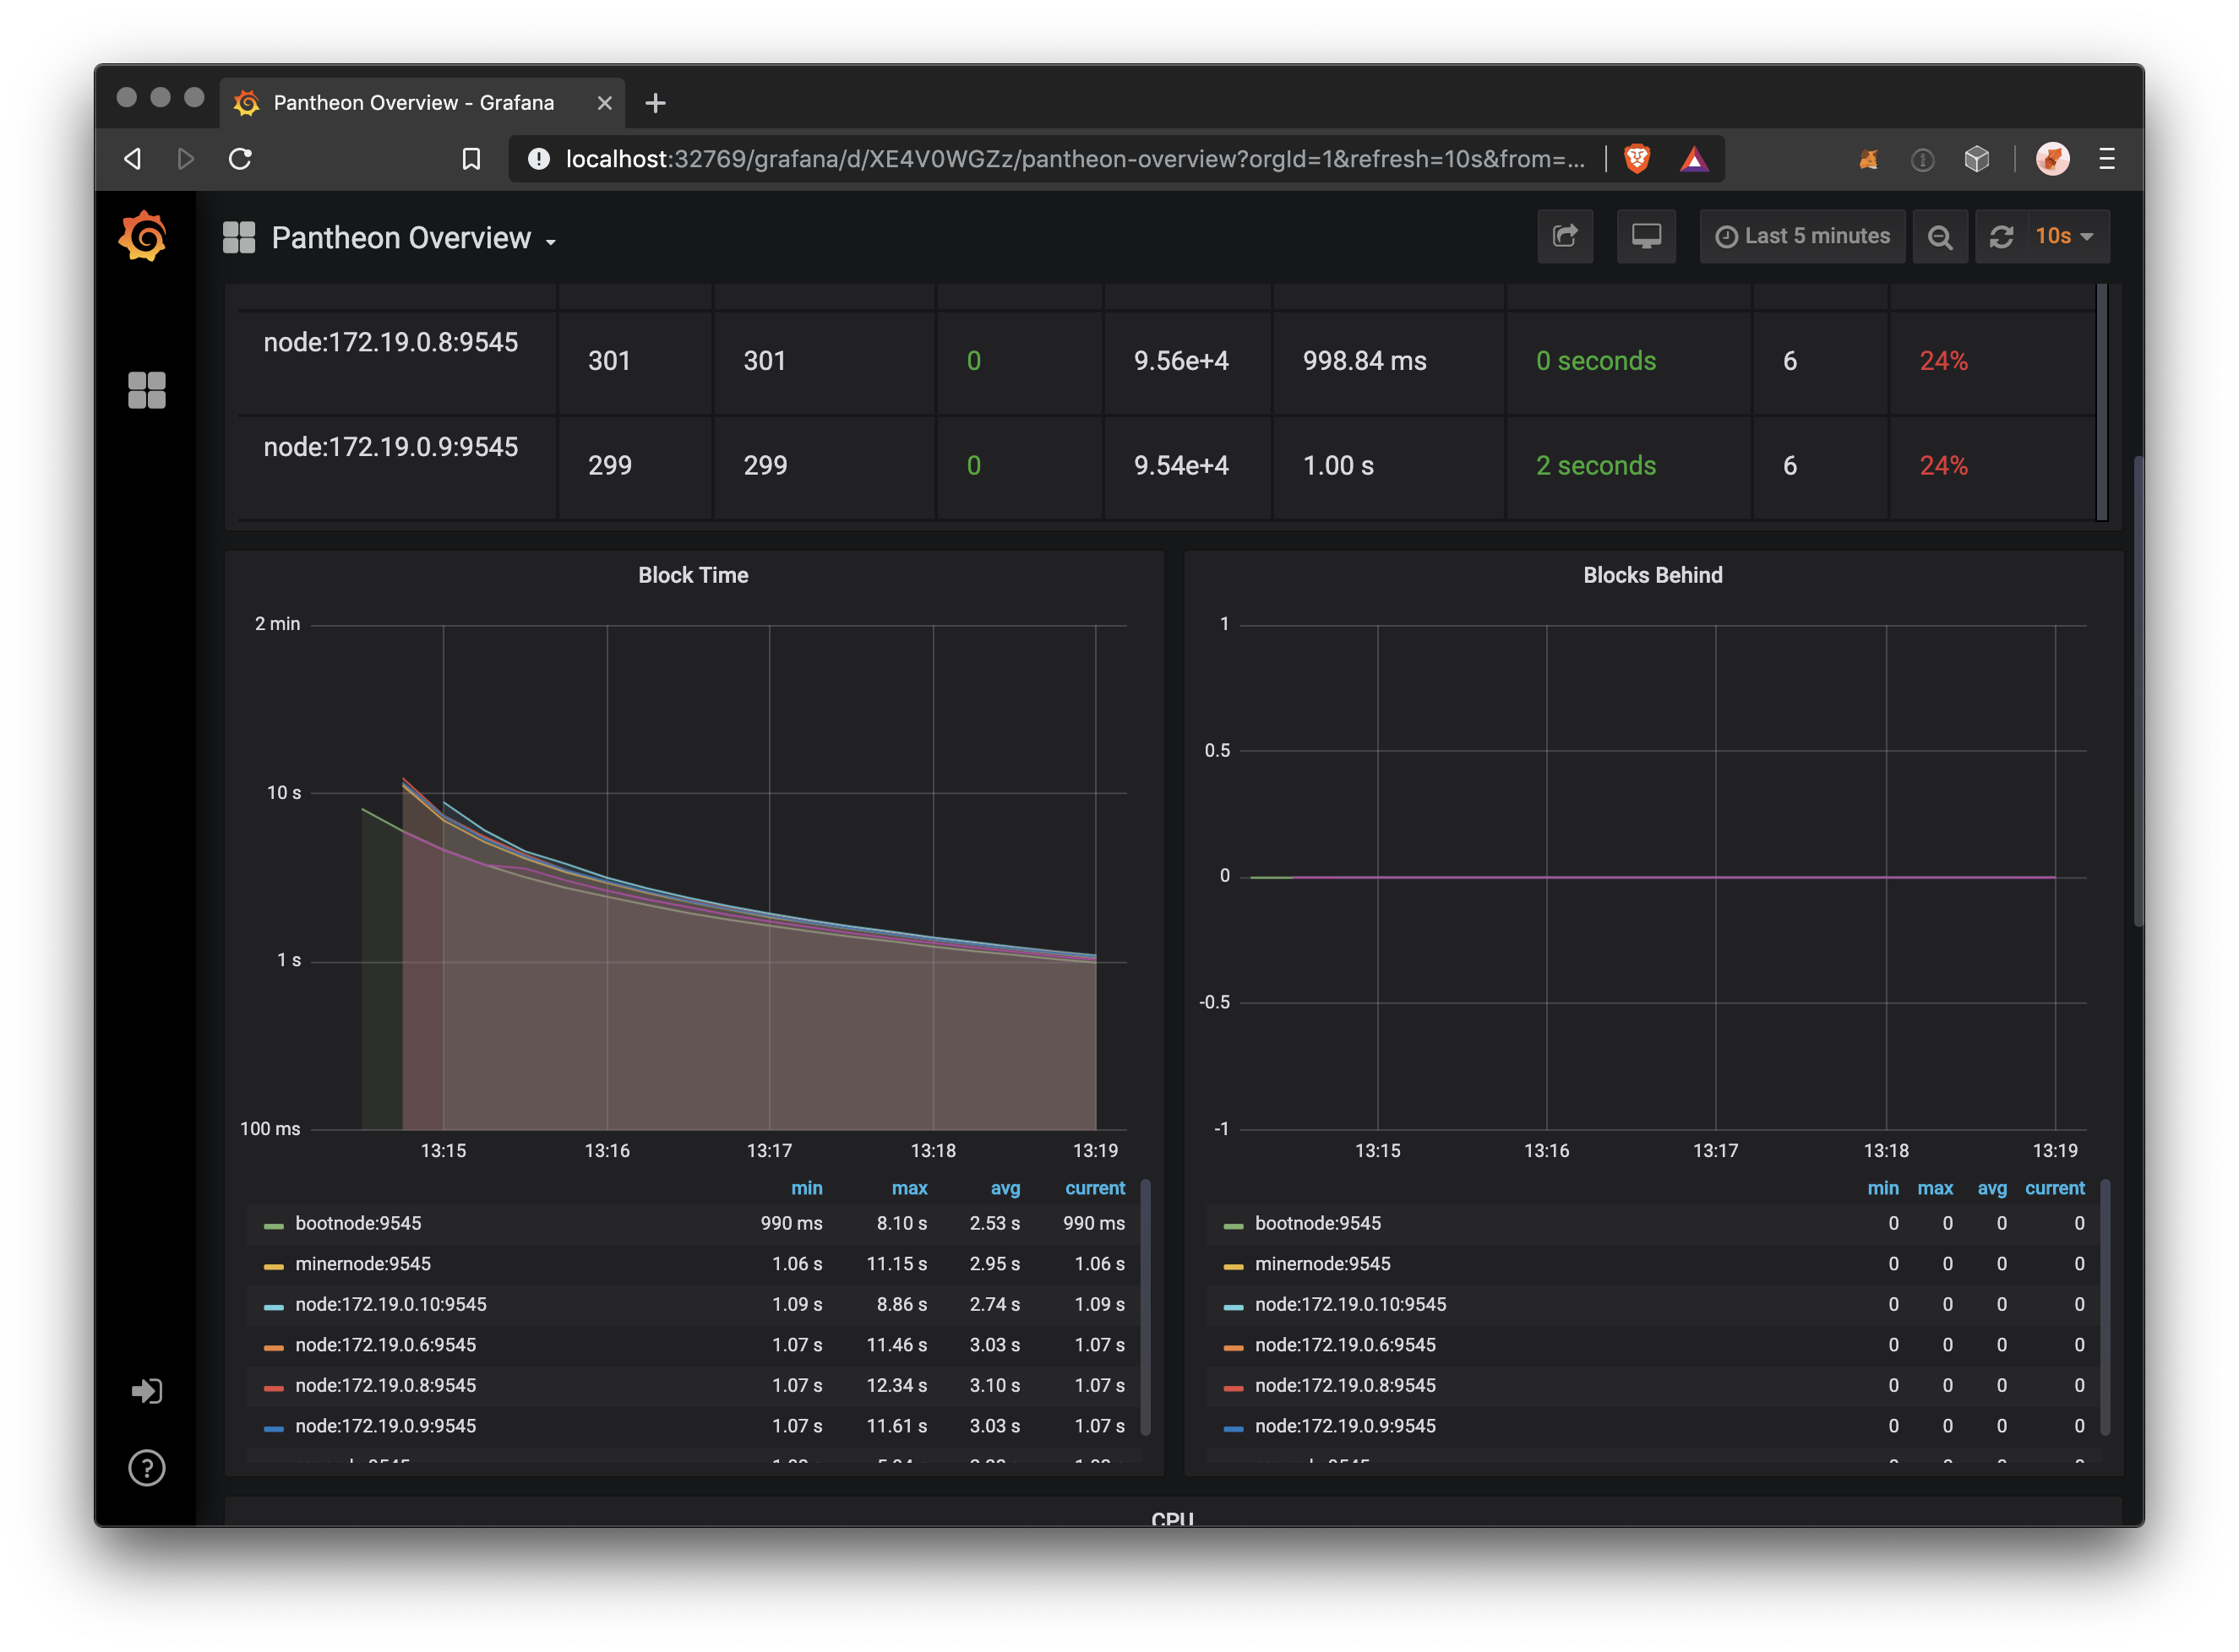Open the Dashboards menu in the sidebar

coord(146,390)
